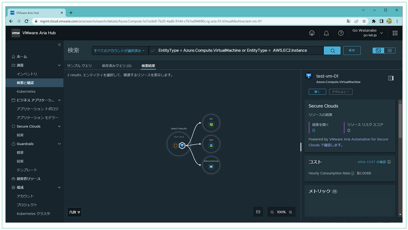Select the ResourceGroup node in graph

(211, 166)
